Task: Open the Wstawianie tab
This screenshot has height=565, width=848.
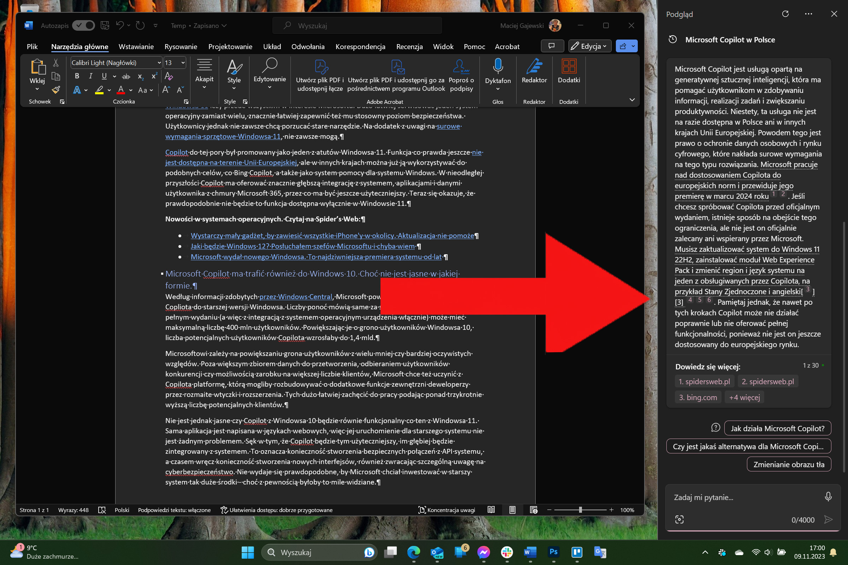Action: pos(136,47)
